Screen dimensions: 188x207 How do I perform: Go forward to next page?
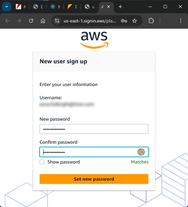pos(19,21)
